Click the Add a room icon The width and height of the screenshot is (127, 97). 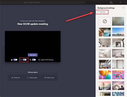tap(45, 78)
